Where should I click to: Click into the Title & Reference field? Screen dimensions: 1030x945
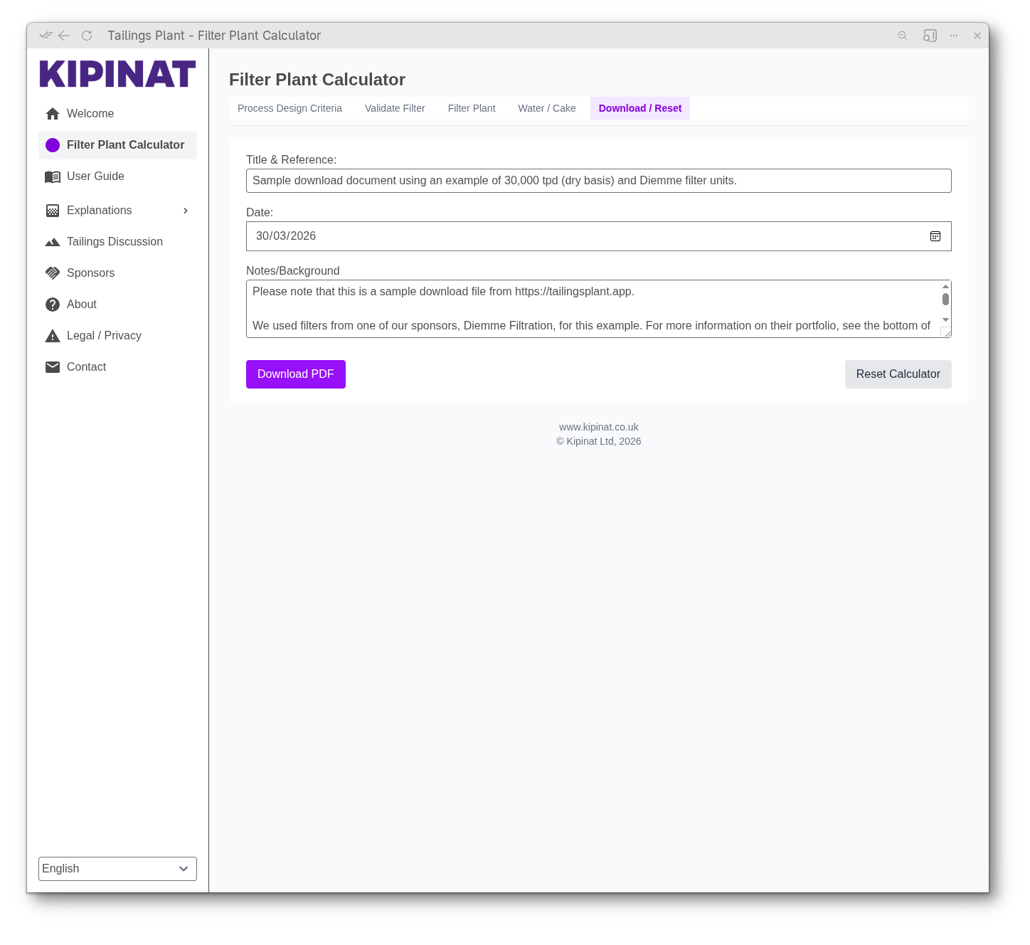coord(599,181)
